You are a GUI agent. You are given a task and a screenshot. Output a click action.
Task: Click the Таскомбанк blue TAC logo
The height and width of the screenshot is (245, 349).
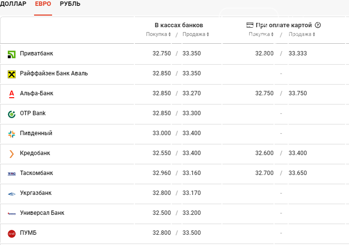12,174
